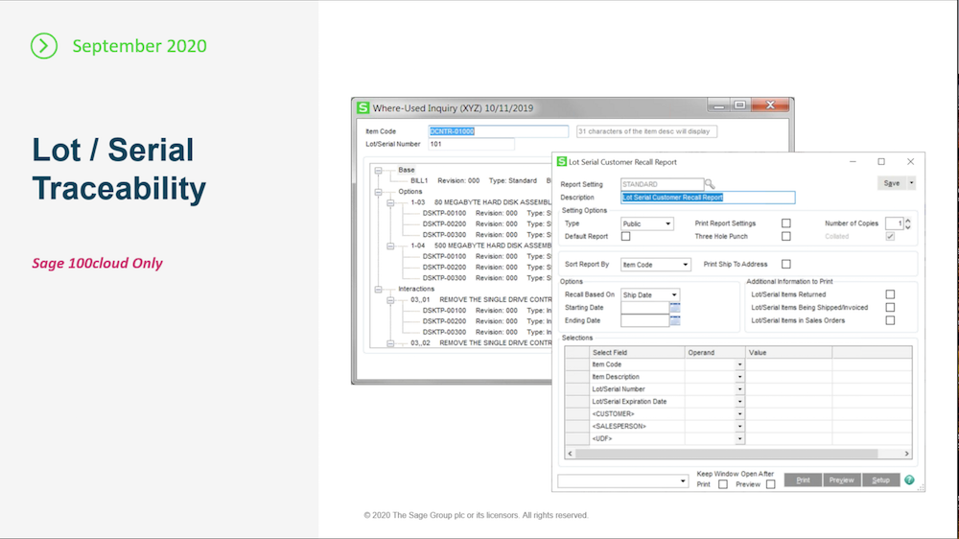Open the <CUSTOMER> operand dropdown
959x539 pixels.
point(739,414)
